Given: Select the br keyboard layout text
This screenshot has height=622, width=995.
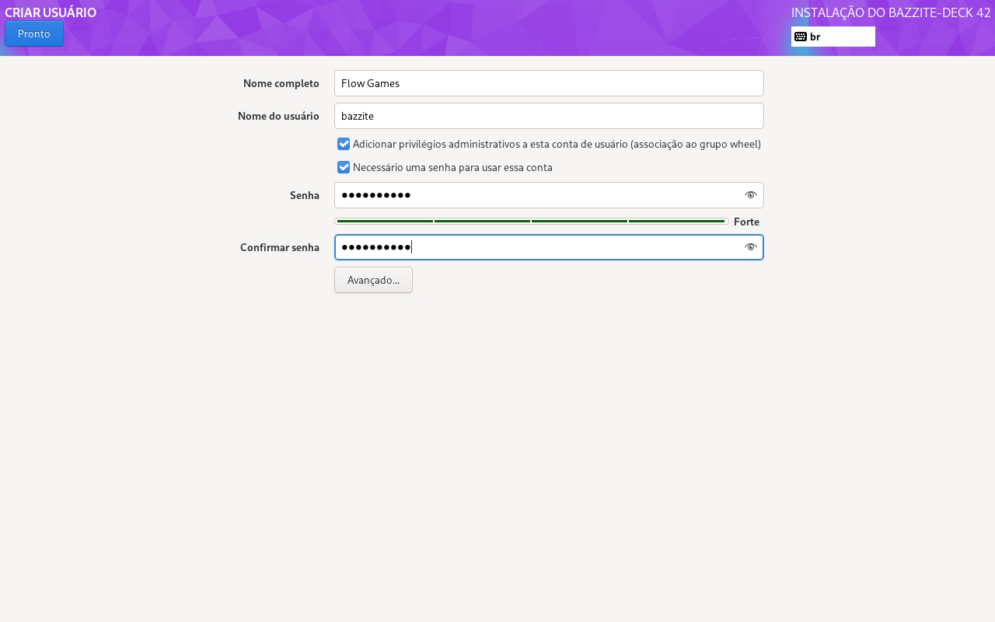Looking at the screenshot, I should coord(815,37).
